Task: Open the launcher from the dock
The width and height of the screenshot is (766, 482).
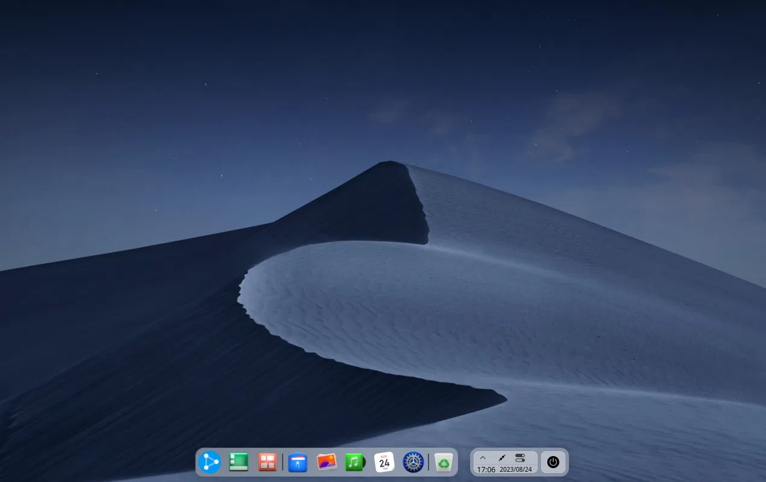Action: pyautogui.click(x=209, y=463)
